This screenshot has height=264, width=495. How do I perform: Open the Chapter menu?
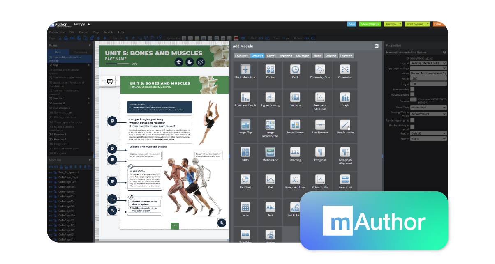pos(84,32)
